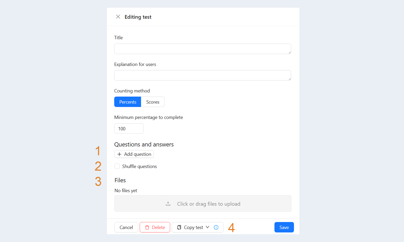Click the plus icon on Add question
The image size is (404, 242).
click(119, 154)
